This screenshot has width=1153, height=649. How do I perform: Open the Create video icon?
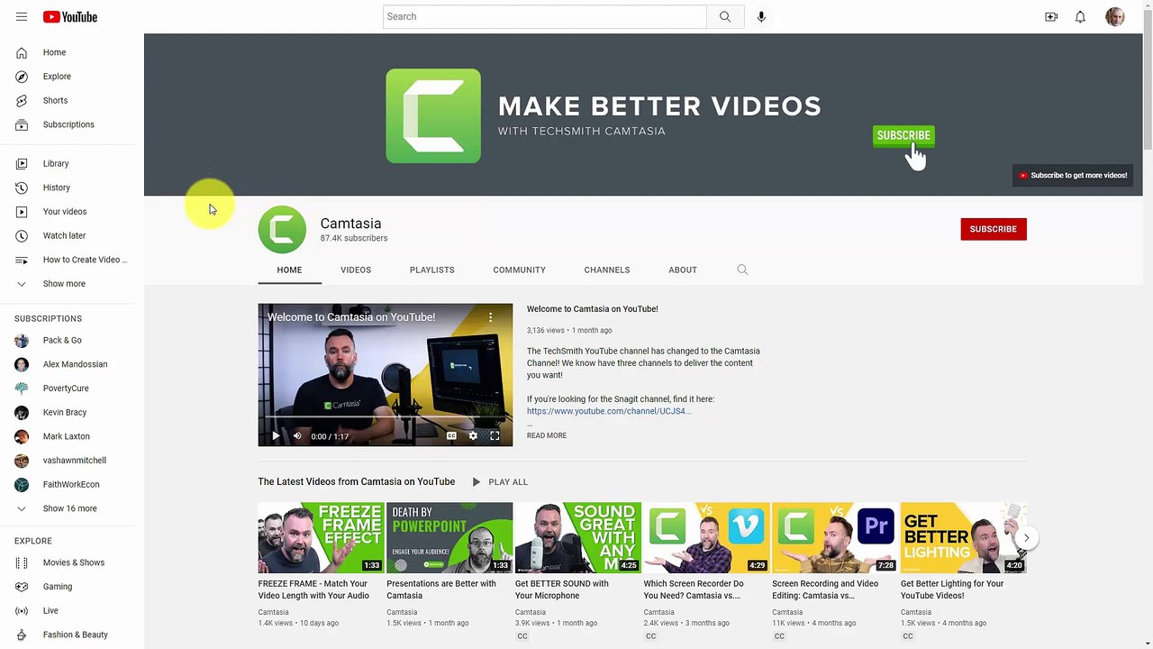(x=1051, y=16)
